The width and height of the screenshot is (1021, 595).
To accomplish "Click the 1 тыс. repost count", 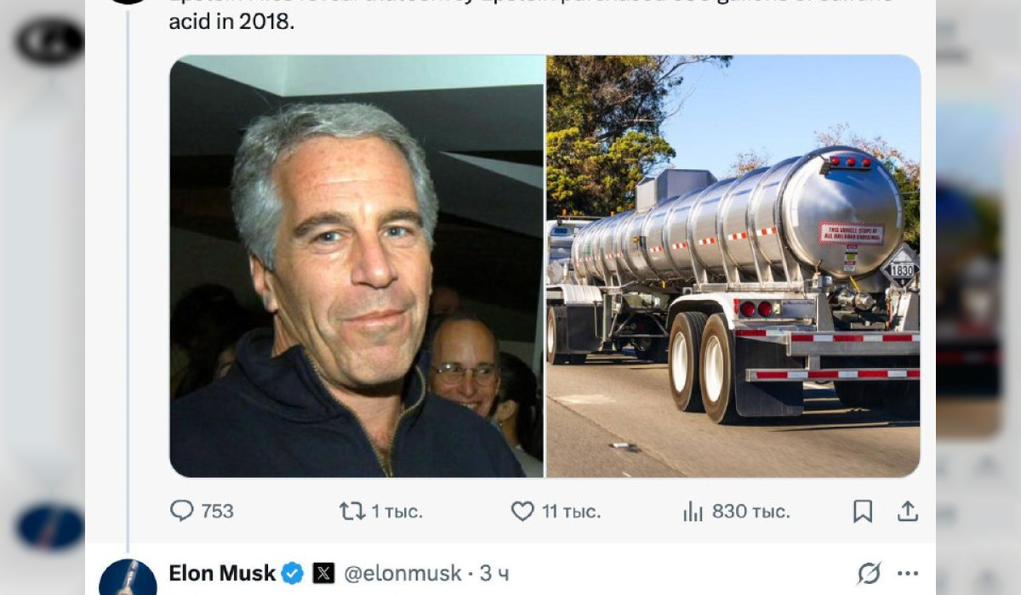I will pyautogui.click(x=396, y=512).
